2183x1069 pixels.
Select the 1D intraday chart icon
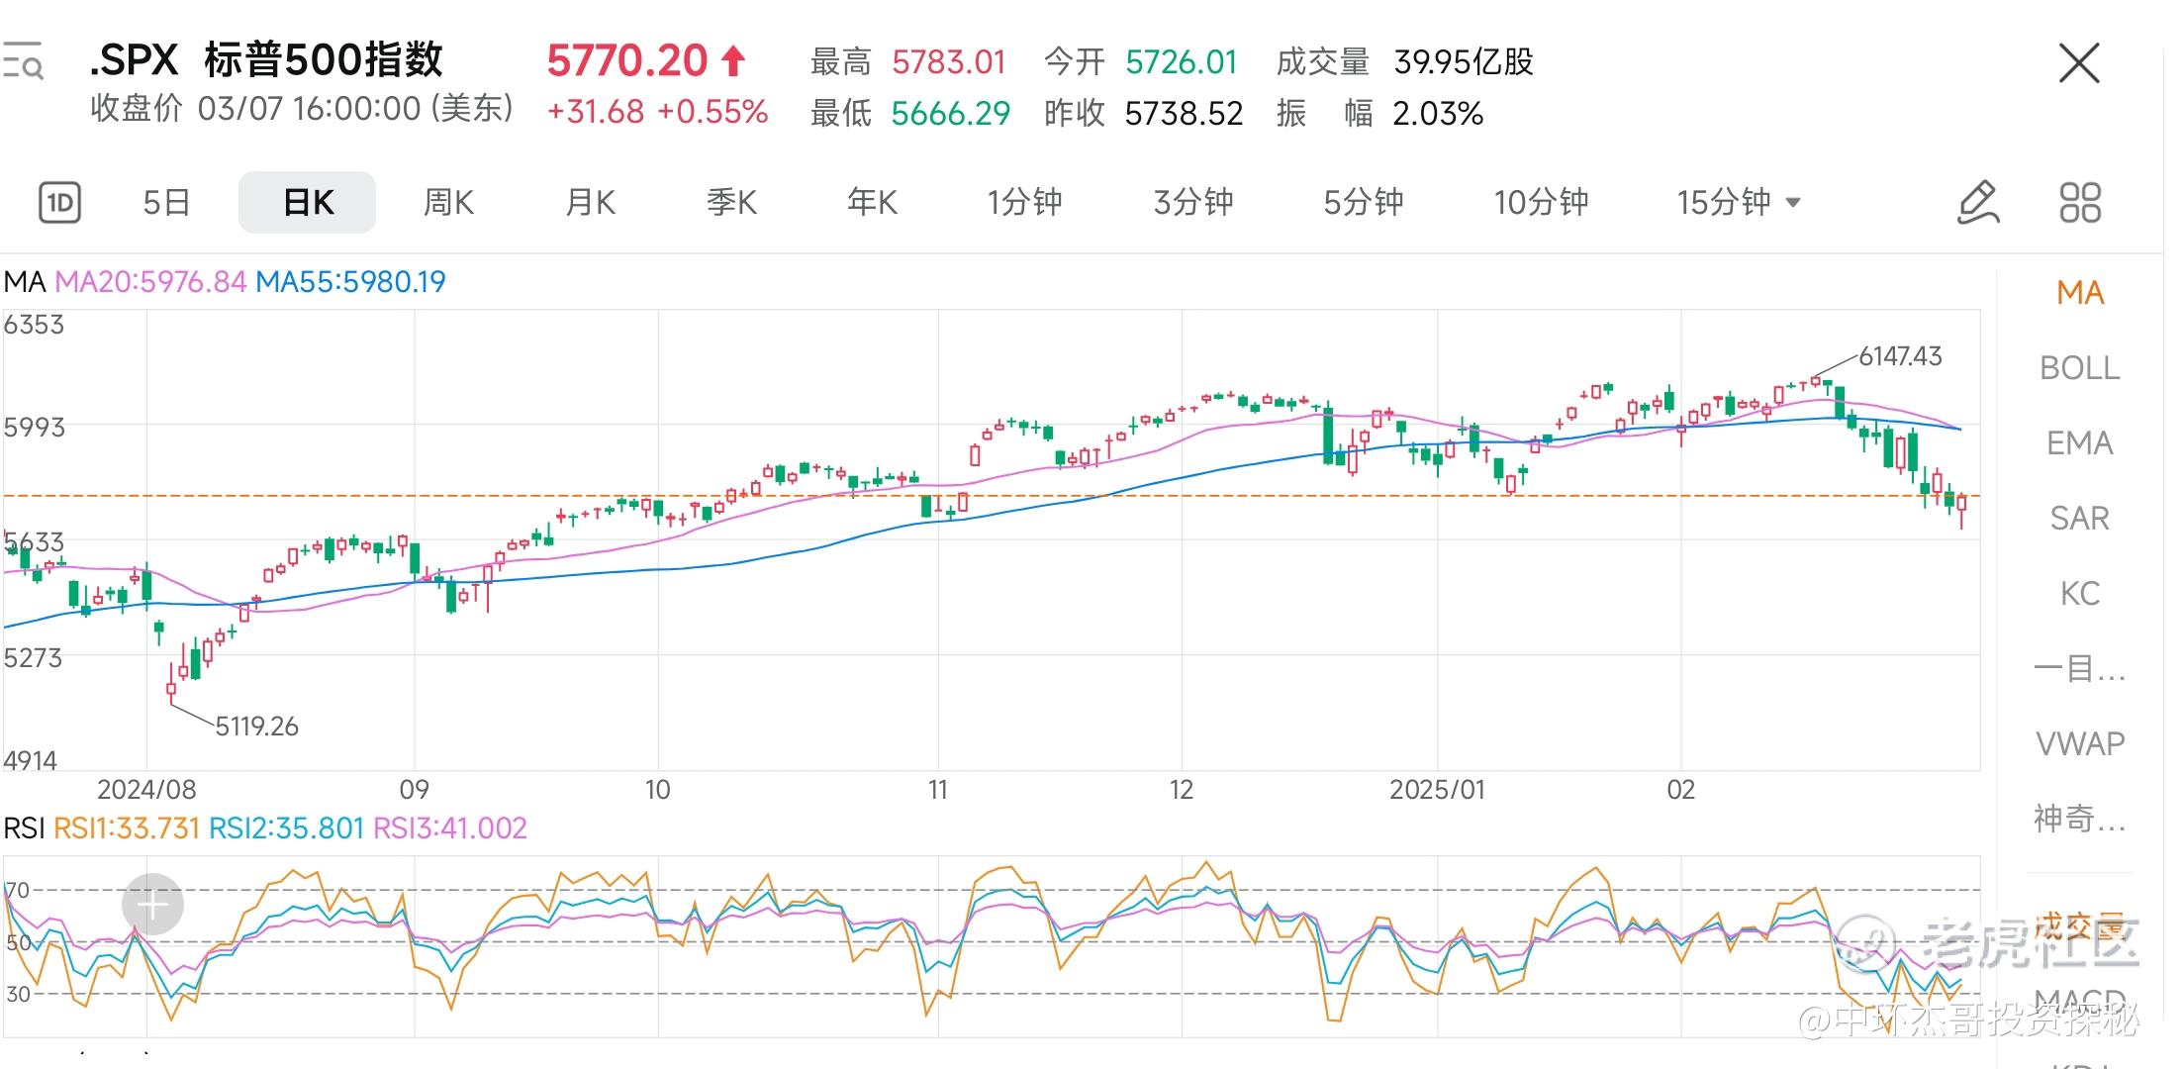[59, 203]
